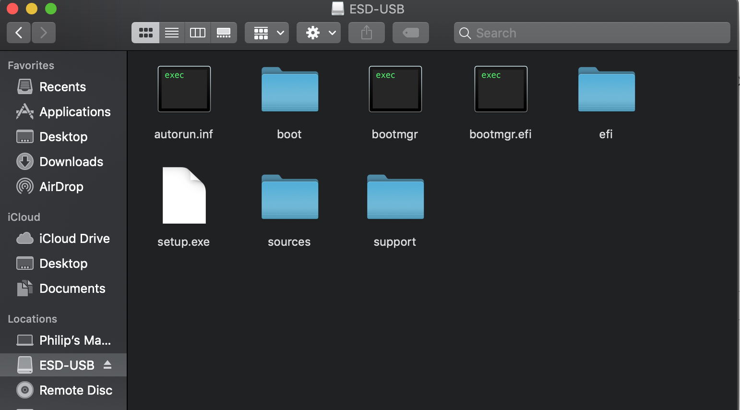The image size is (740, 410).
Task: Switch to list view
Action: pos(172,33)
